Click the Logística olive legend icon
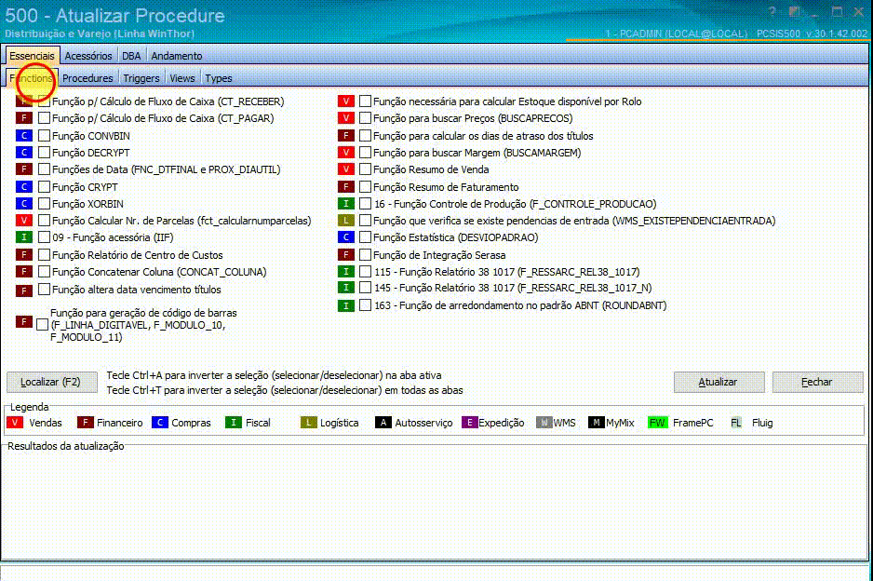 [308, 422]
